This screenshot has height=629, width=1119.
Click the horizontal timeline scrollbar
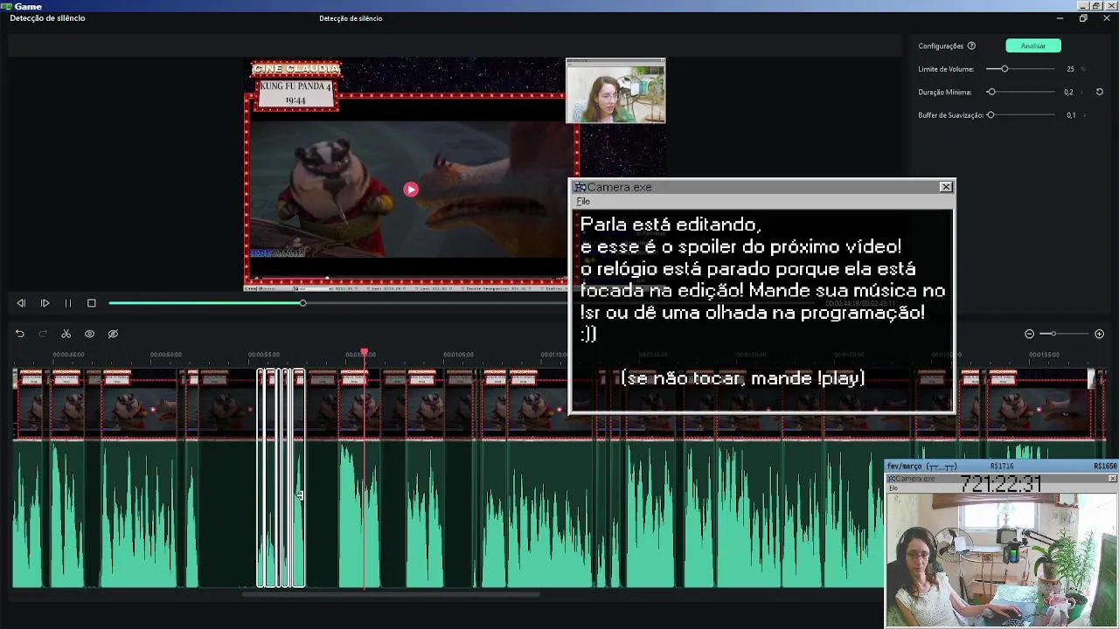pyautogui.click(x=391, y=595)
